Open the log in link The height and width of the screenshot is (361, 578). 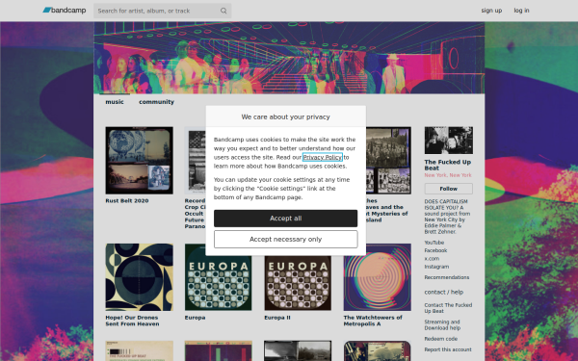click(521, 11)
